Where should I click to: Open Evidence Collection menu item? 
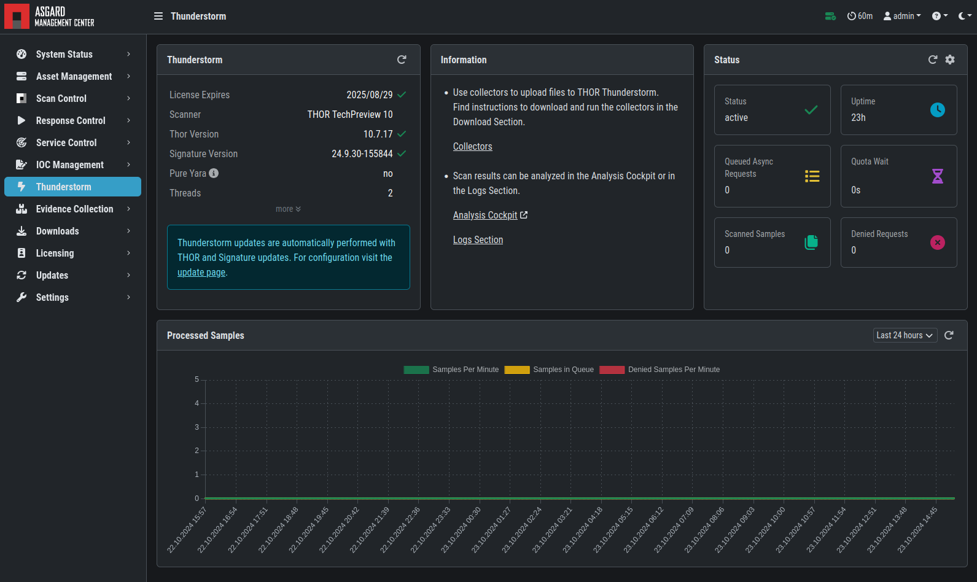(72, 209)
